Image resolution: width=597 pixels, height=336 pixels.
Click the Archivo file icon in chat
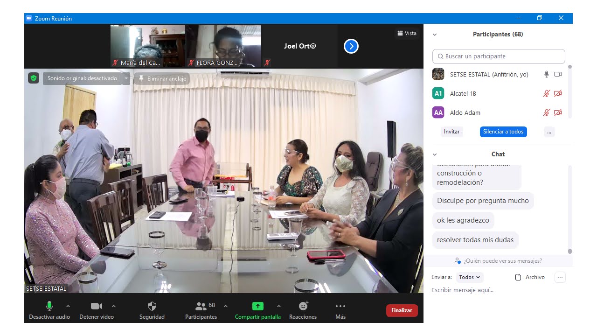pos(518,277)
